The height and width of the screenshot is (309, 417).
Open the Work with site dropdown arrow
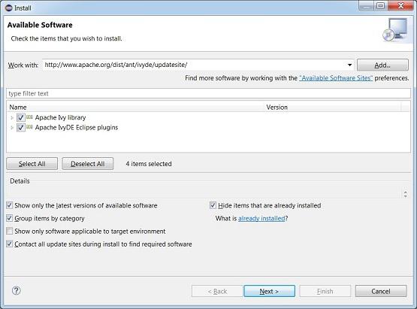349,65
